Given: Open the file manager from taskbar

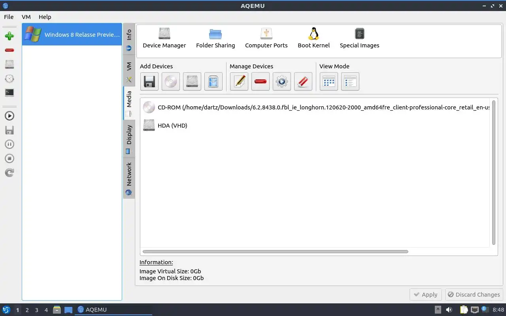Looking at the screenshot, I should pyautogui.click(x=57, y=310).
